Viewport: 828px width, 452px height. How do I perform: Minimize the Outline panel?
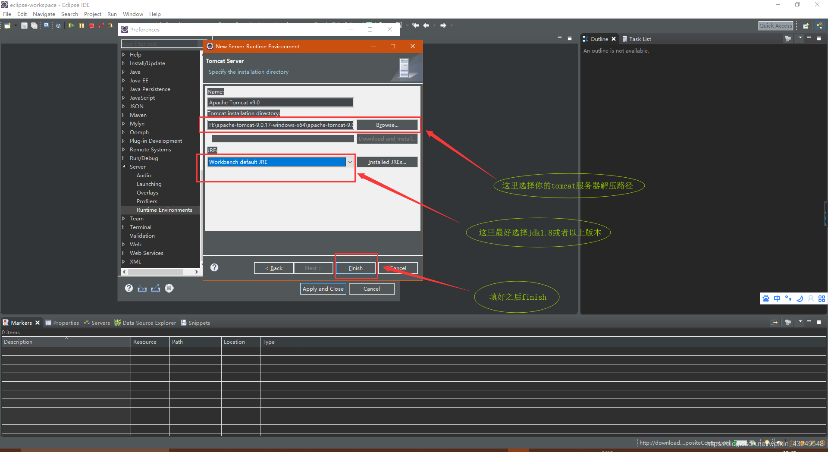pyautogui.click(x=809, y=38)
